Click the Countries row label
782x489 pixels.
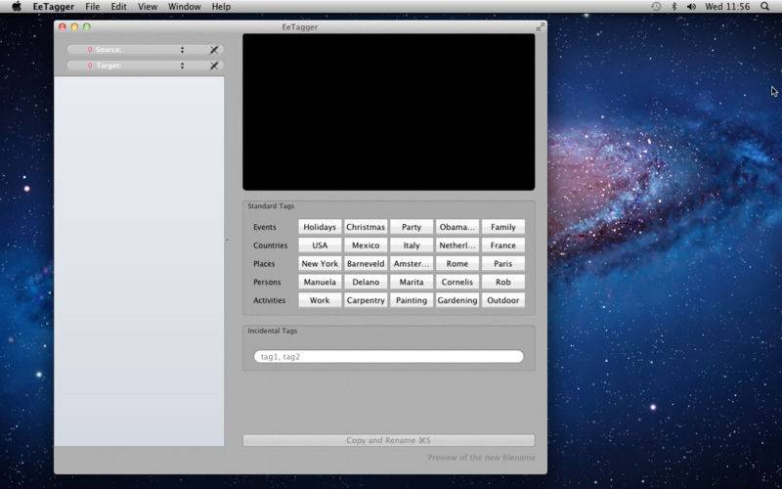(271, 245)
